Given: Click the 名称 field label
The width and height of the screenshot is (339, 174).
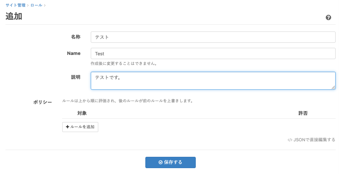Looking at the screenshot, I should [76, 37].
